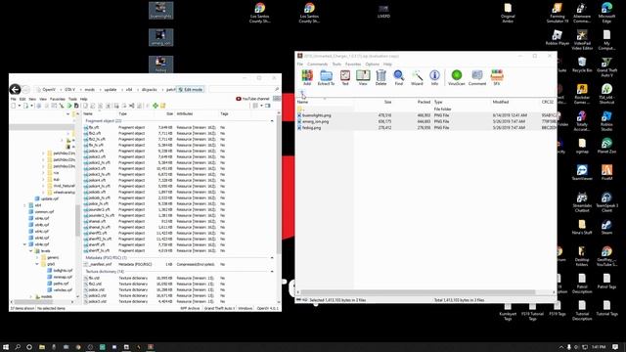Click the yellow new folder icon in OpenIV toolbar
This screenshot has width=626, height=352.
[x=163, y=106]
